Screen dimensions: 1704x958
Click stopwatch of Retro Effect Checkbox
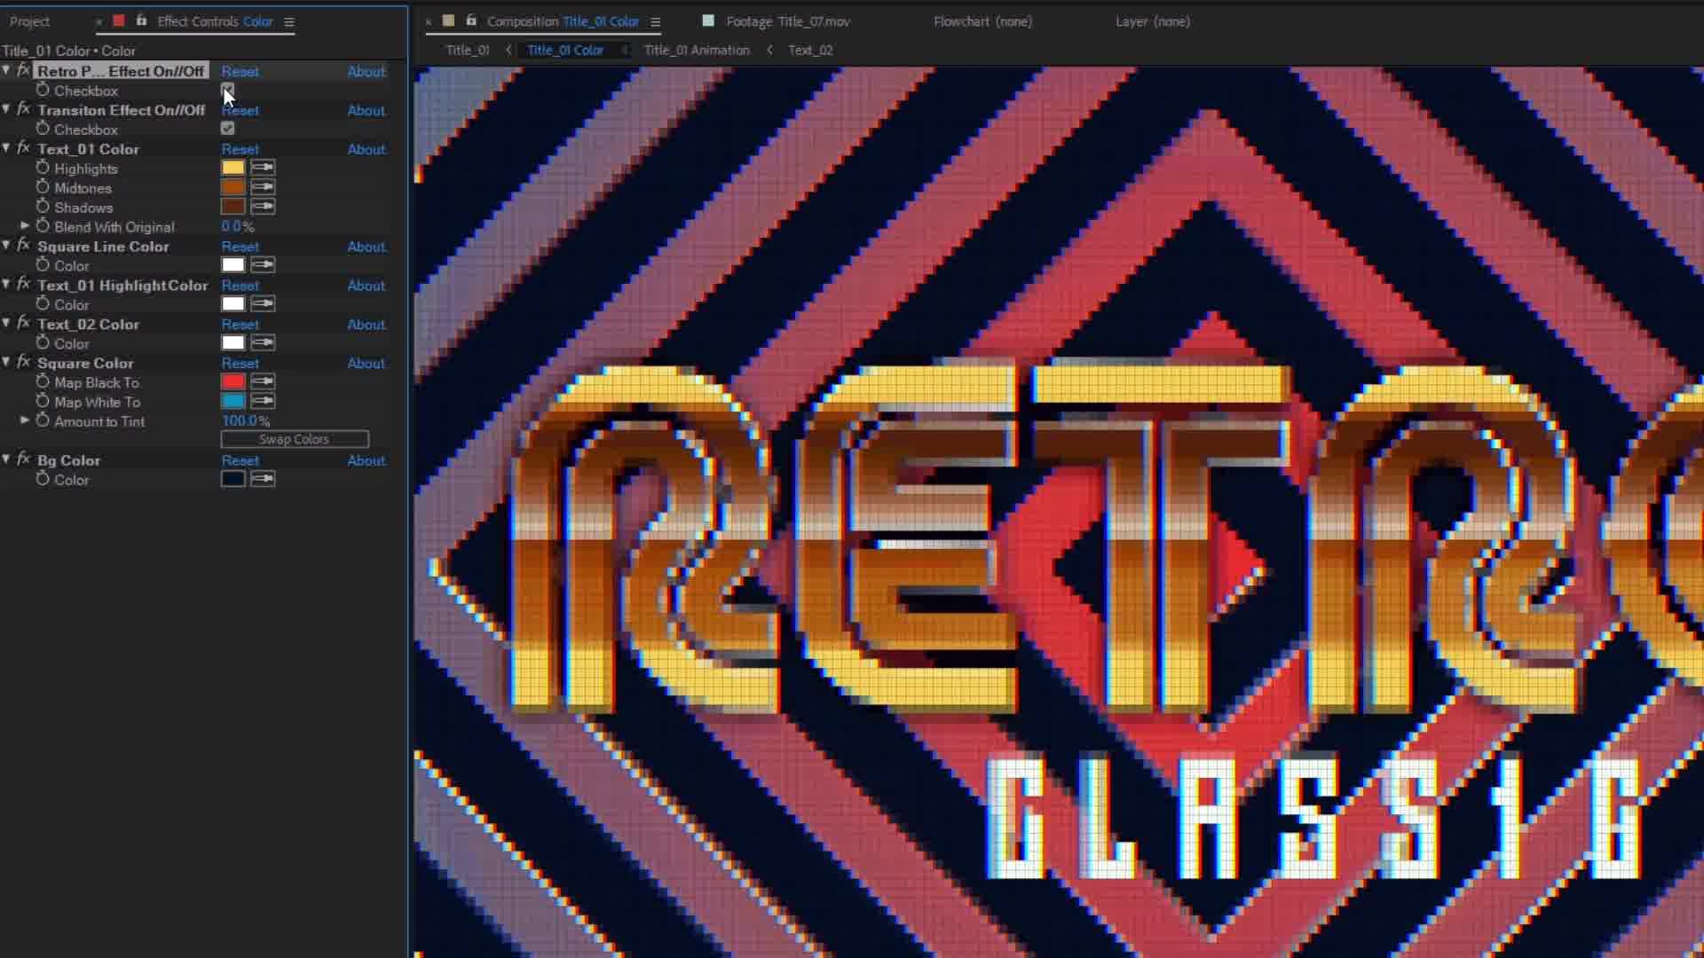(x=43, y=90)
